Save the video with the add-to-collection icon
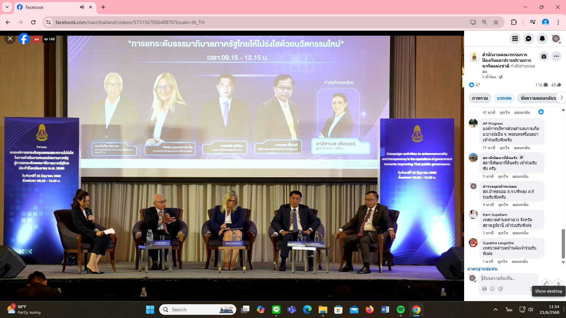This screenshot has height=318, width=566. tap(544, 57)
